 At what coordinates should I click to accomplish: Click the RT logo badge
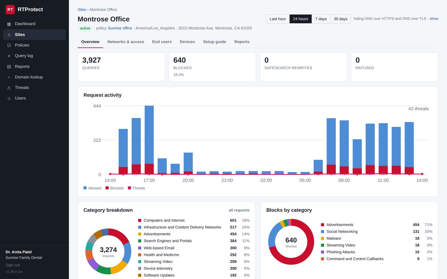click(10, 10)
